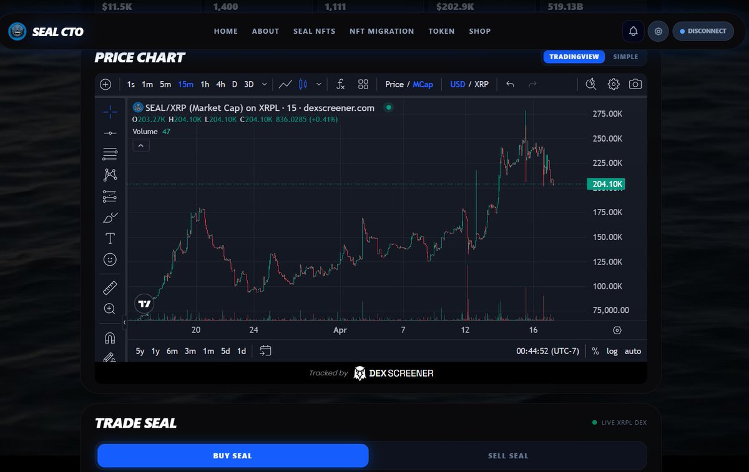The image size is (749, 472).
Task: Switch to the SIMPLE chart view tab
Action: pos(625,57)
